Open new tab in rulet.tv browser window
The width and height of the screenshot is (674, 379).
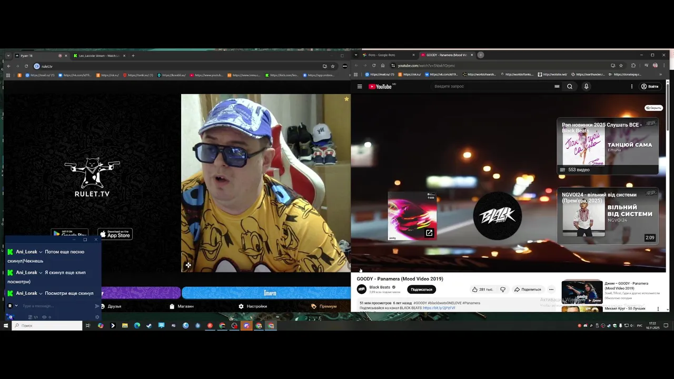[133, 55]
